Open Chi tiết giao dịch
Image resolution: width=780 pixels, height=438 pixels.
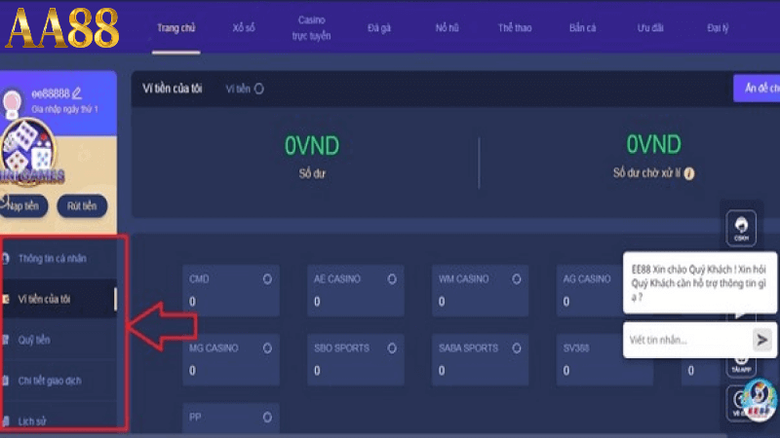coord(58,381)
